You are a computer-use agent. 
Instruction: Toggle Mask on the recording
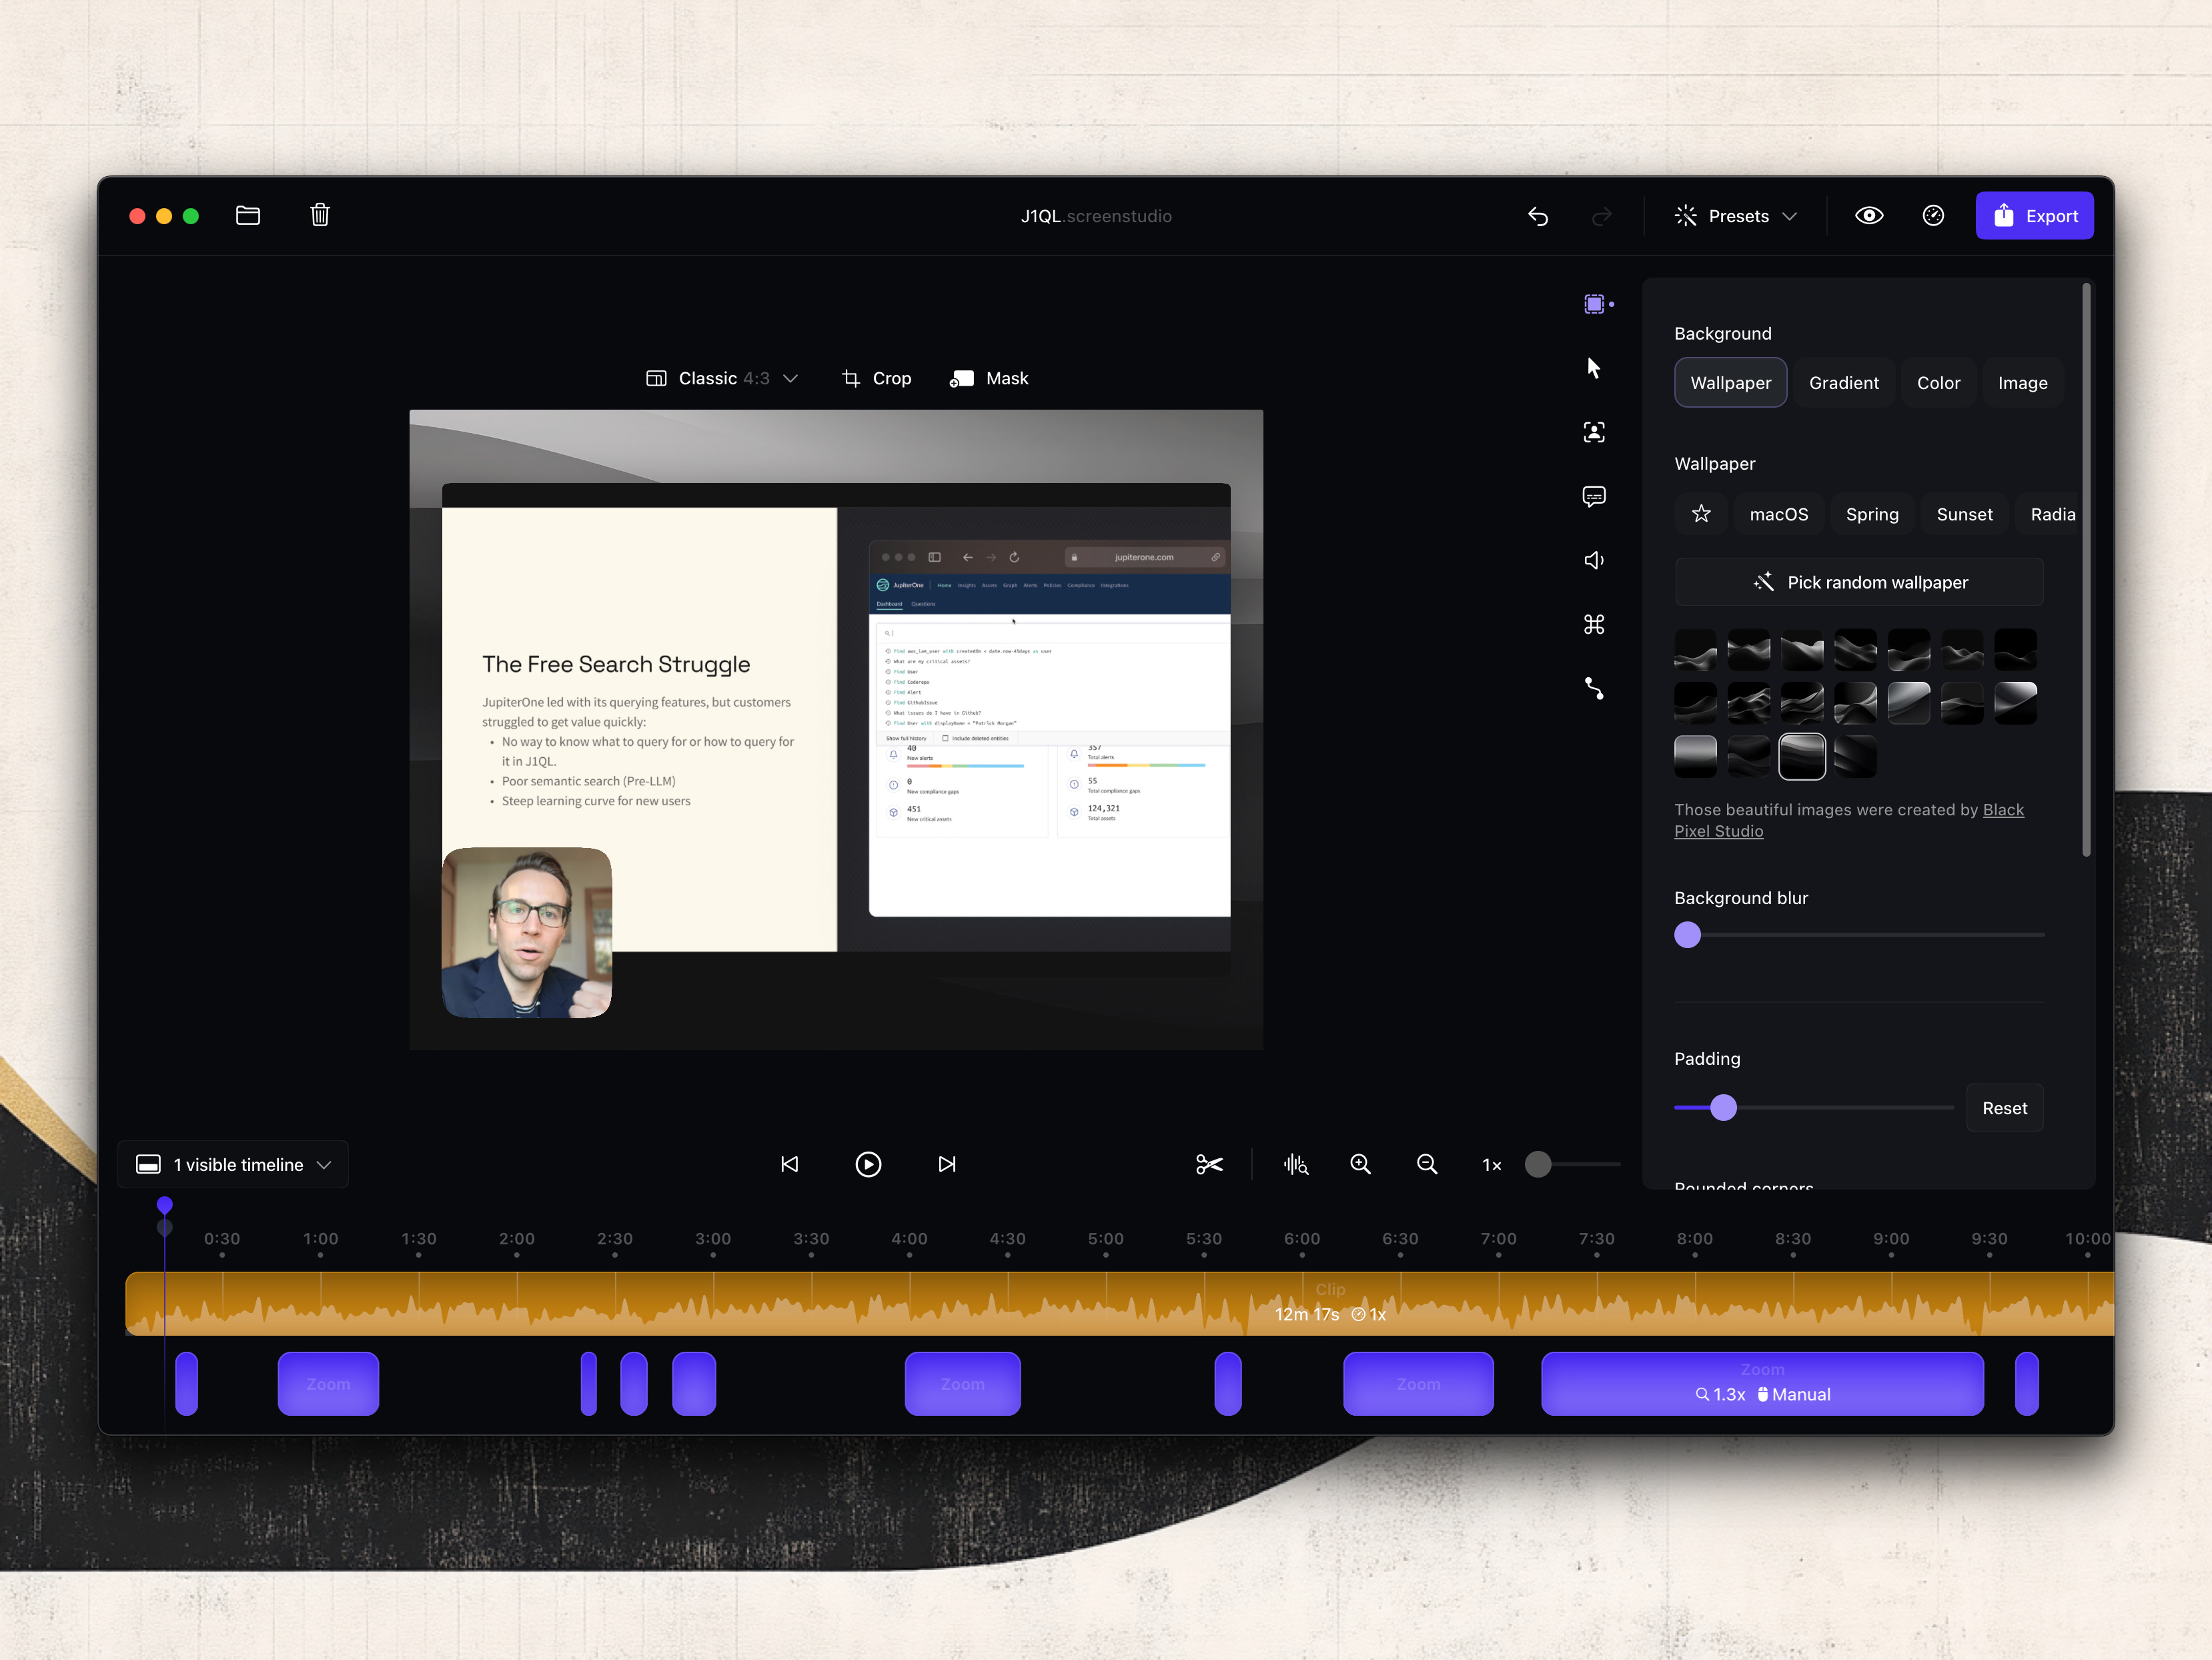989,378
